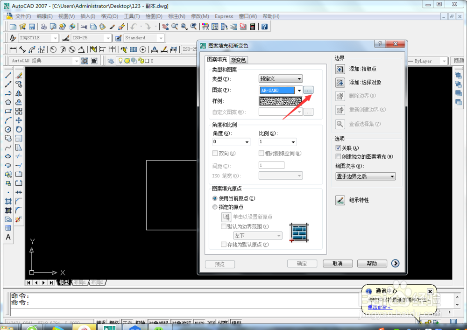
Task: Select the Move modify tool
Action: 19,120
